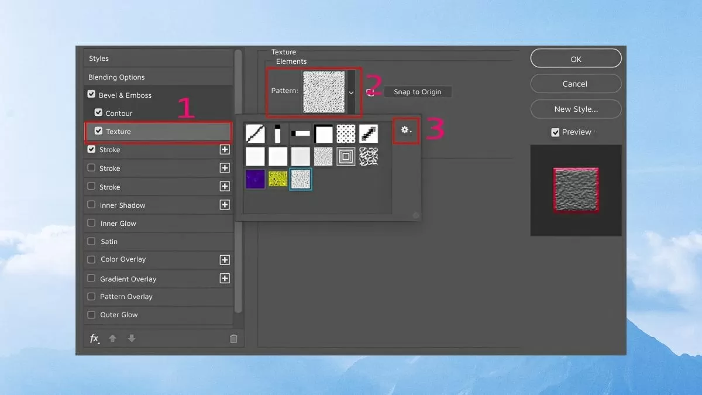This screenshot has width=702, height=395.
Task: Pick the concentric squares pattern swatch
Action: click(x=346, y=156)
